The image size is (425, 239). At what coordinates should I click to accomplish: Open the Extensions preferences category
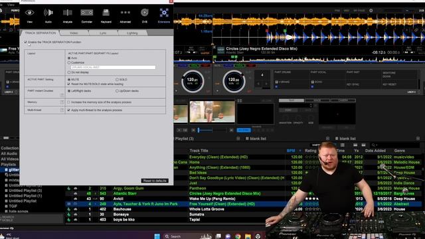click(x=164, y=15)
